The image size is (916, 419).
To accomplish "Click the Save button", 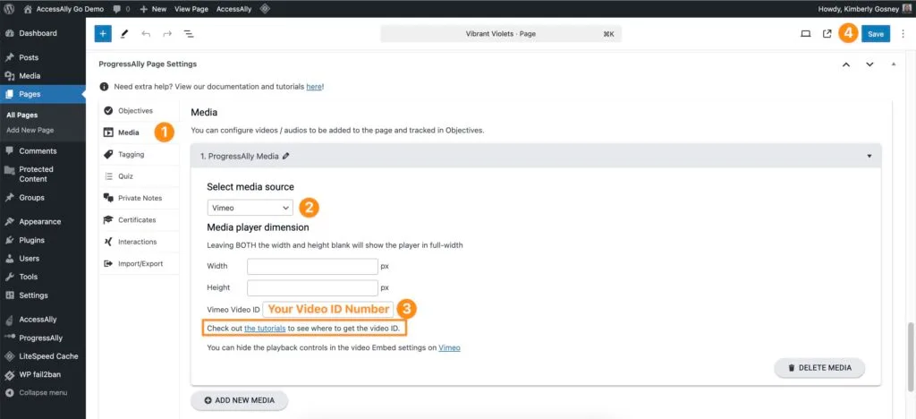I will coord(875,34).
